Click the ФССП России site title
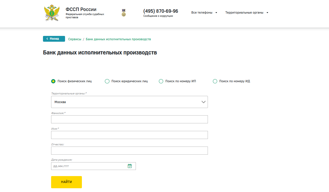The image size is (329, 192). click(x=81, y=10)
